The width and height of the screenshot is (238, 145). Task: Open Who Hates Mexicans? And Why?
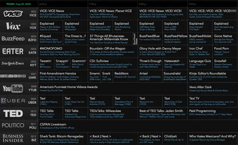click(x=213, y=139)
